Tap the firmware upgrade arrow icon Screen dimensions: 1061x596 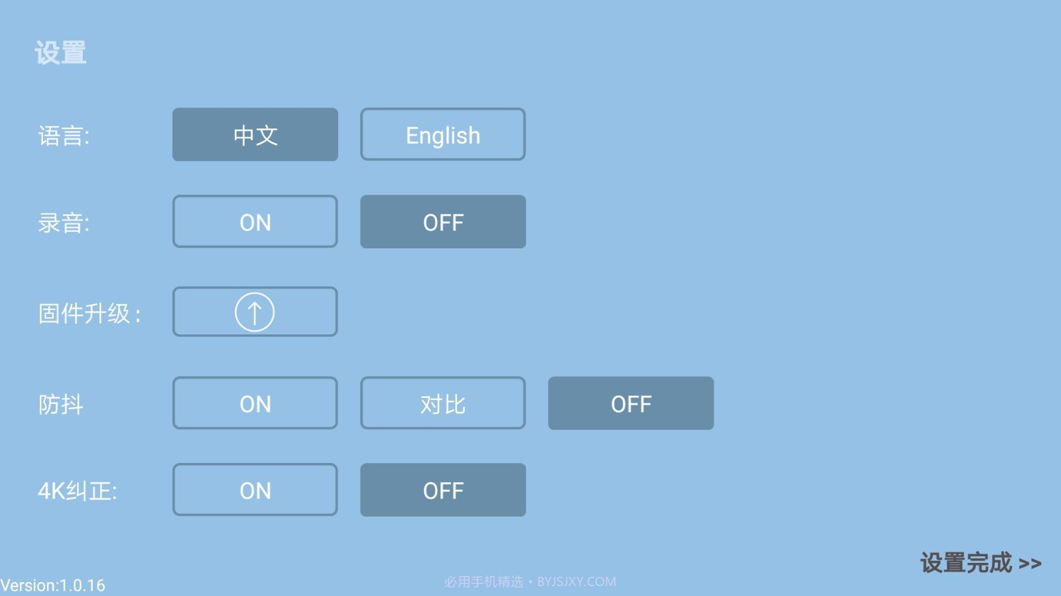255,312
